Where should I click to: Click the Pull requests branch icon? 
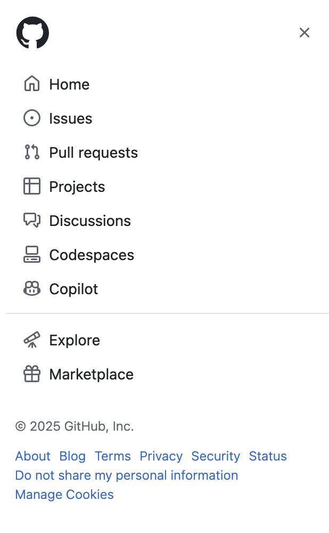coord(32,152)
